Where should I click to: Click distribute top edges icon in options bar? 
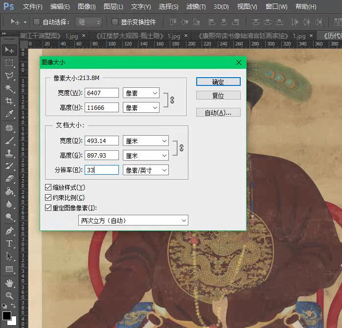point(255,22)
